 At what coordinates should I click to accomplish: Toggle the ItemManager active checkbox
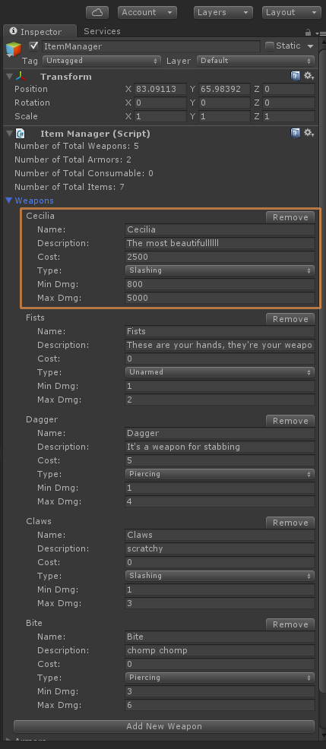point(33,46)
